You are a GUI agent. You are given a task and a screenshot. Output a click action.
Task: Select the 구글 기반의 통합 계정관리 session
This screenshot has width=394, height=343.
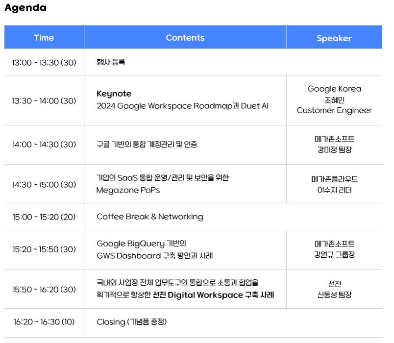(147, 145)
